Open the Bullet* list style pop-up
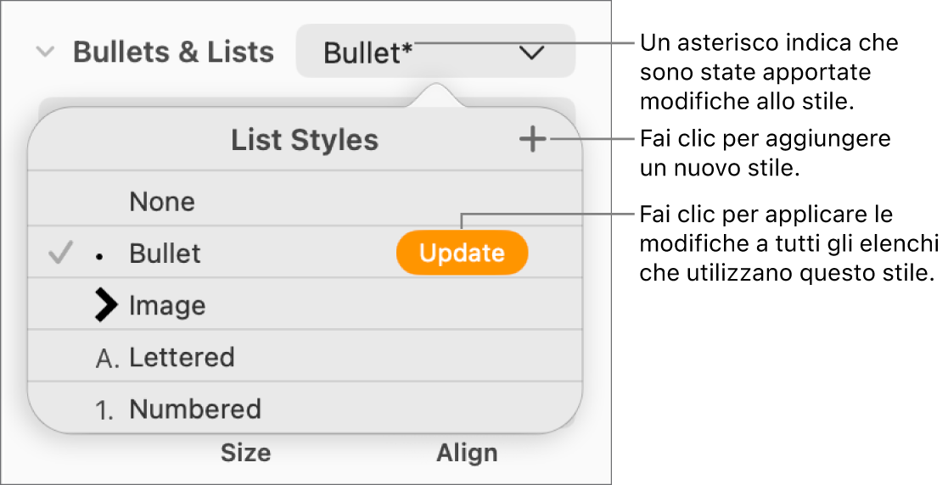 (x=435, y=53)
